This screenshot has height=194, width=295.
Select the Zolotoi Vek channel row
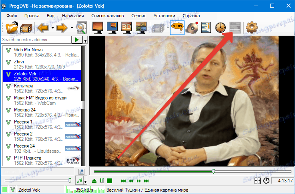[x=42, y=76]
